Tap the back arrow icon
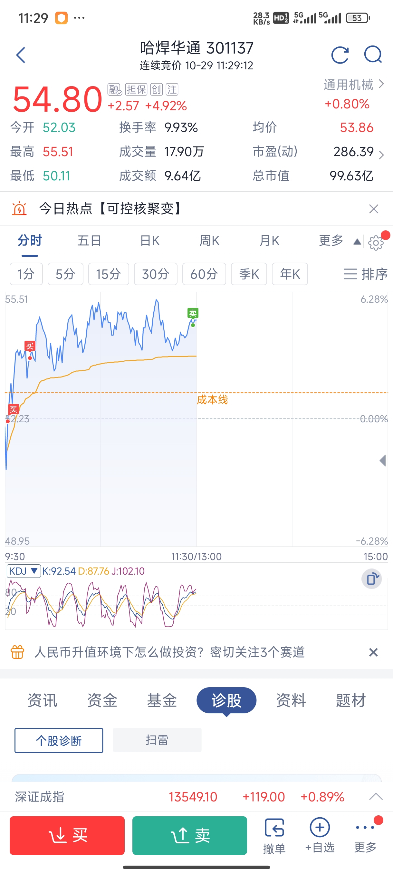The height and width of the screenshot is (875, 393). point(21,55)
